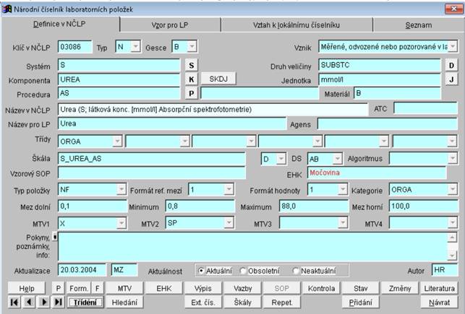Click the J lookup button beside Jednotka
This screenshot has height=314, width=465.
(451, 79)
